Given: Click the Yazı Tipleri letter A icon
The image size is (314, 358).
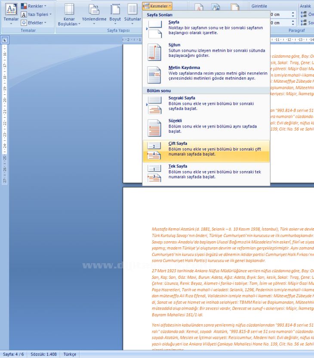Looking at the screenshot, I should point(24,15).
